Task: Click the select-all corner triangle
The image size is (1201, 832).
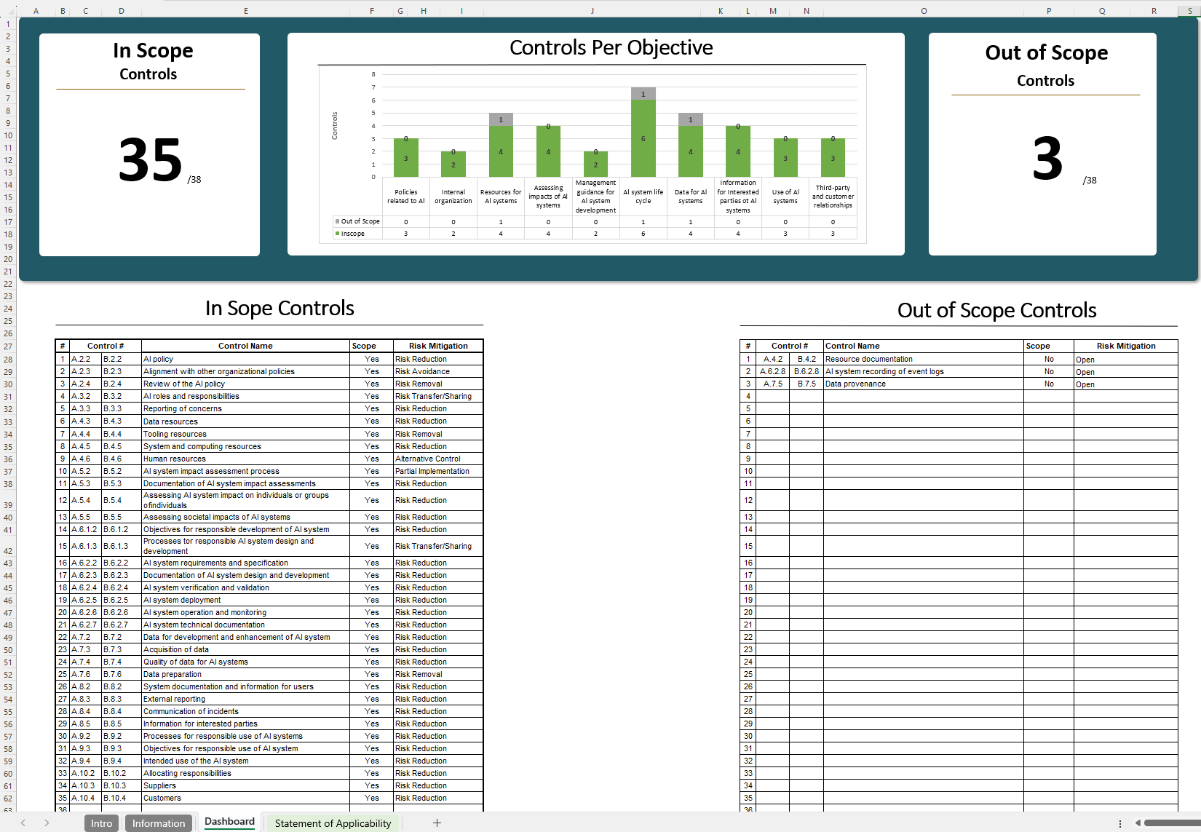Action: (8, 11)
